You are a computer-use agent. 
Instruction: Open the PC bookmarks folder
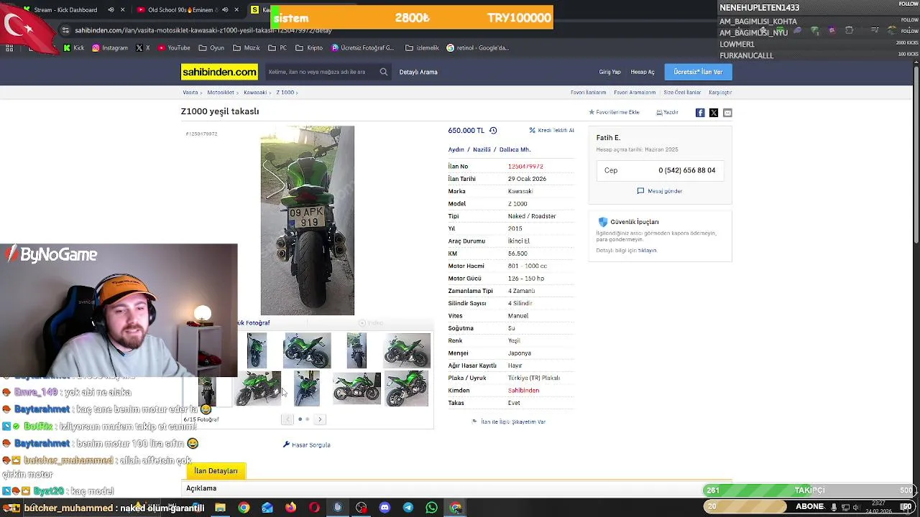[x=277, y=48]
